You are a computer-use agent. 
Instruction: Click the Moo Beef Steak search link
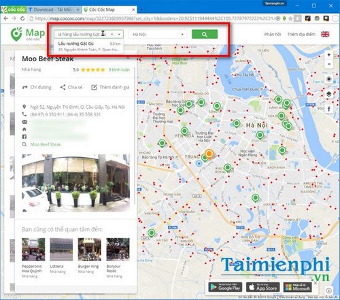click(46, 144)
